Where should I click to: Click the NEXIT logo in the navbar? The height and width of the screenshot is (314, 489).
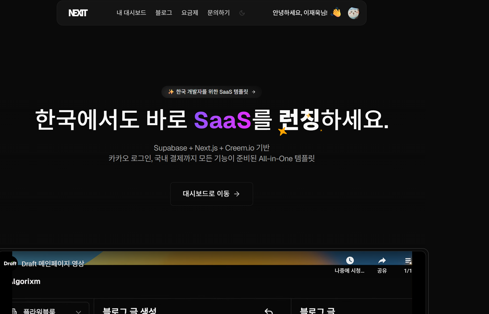click(78, 13)
